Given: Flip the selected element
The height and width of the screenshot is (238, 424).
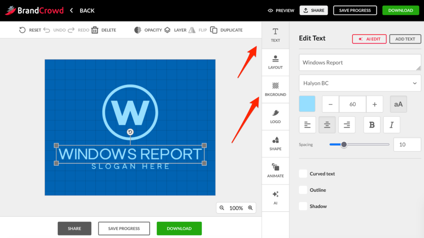Looking at the screenshot, I should tap(198, 30).
